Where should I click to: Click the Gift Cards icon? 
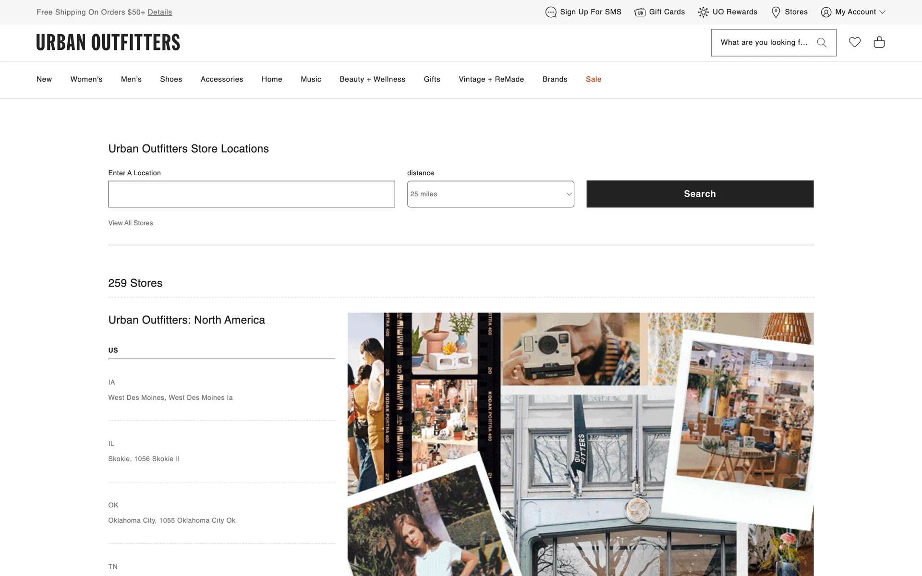pos(640,12)
